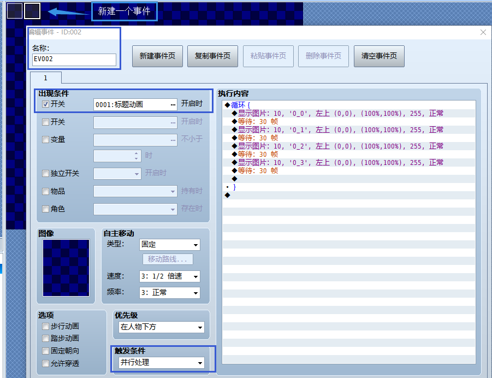Click the event name field EV002
492x378 pixels.
point(74,60)
